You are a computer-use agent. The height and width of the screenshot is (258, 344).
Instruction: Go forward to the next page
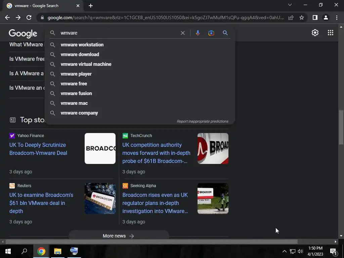(18, 17)
